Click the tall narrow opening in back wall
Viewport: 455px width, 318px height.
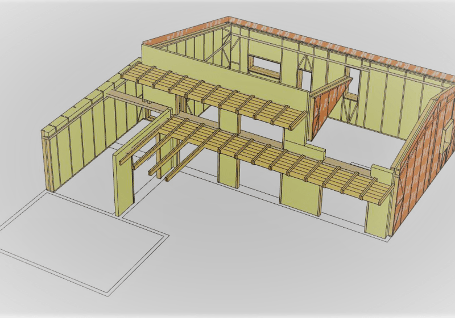(x=353, y=79)
